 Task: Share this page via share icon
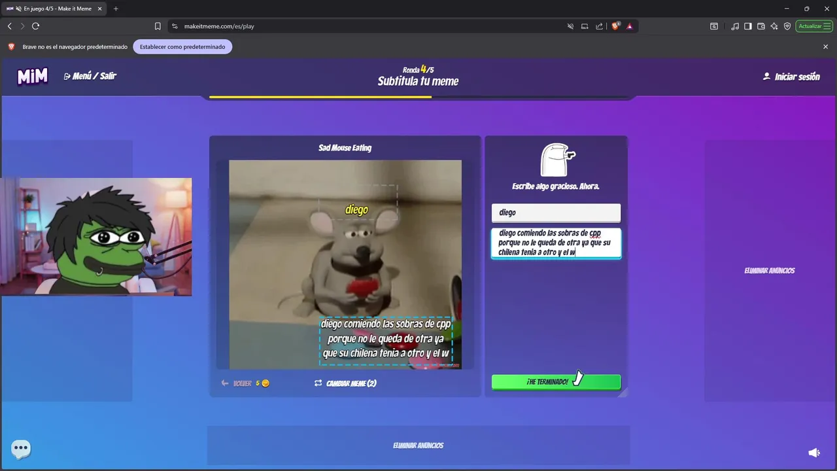click(599, 26)
